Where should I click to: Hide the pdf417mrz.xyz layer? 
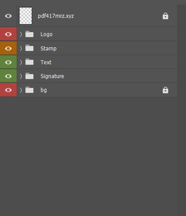click(8, 16)
